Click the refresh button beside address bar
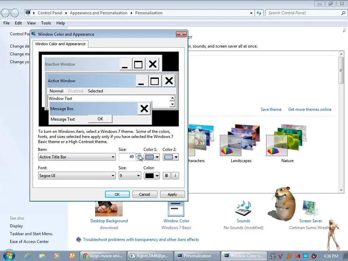348x261 pixels. pyautogui.click(x=259, y=13)
